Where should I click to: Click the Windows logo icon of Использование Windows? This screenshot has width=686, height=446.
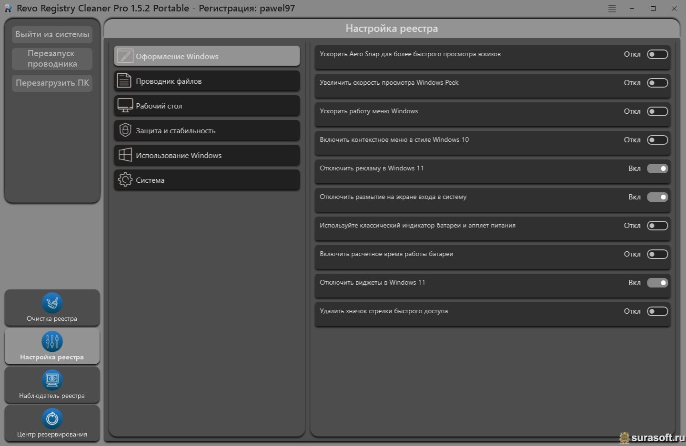point(125,155)
